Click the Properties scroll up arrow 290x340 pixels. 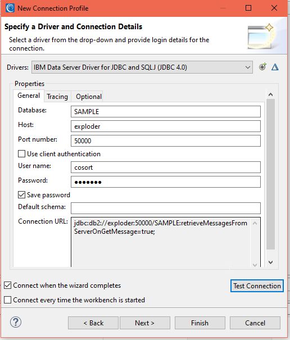[x=270, y=94]
